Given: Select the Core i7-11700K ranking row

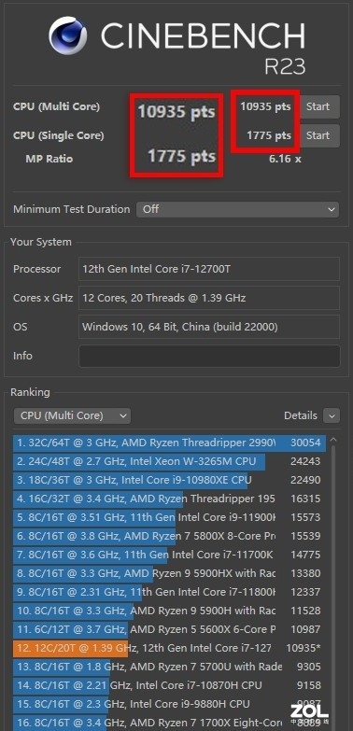Looking at the screenshot, I should click(169, 555).
